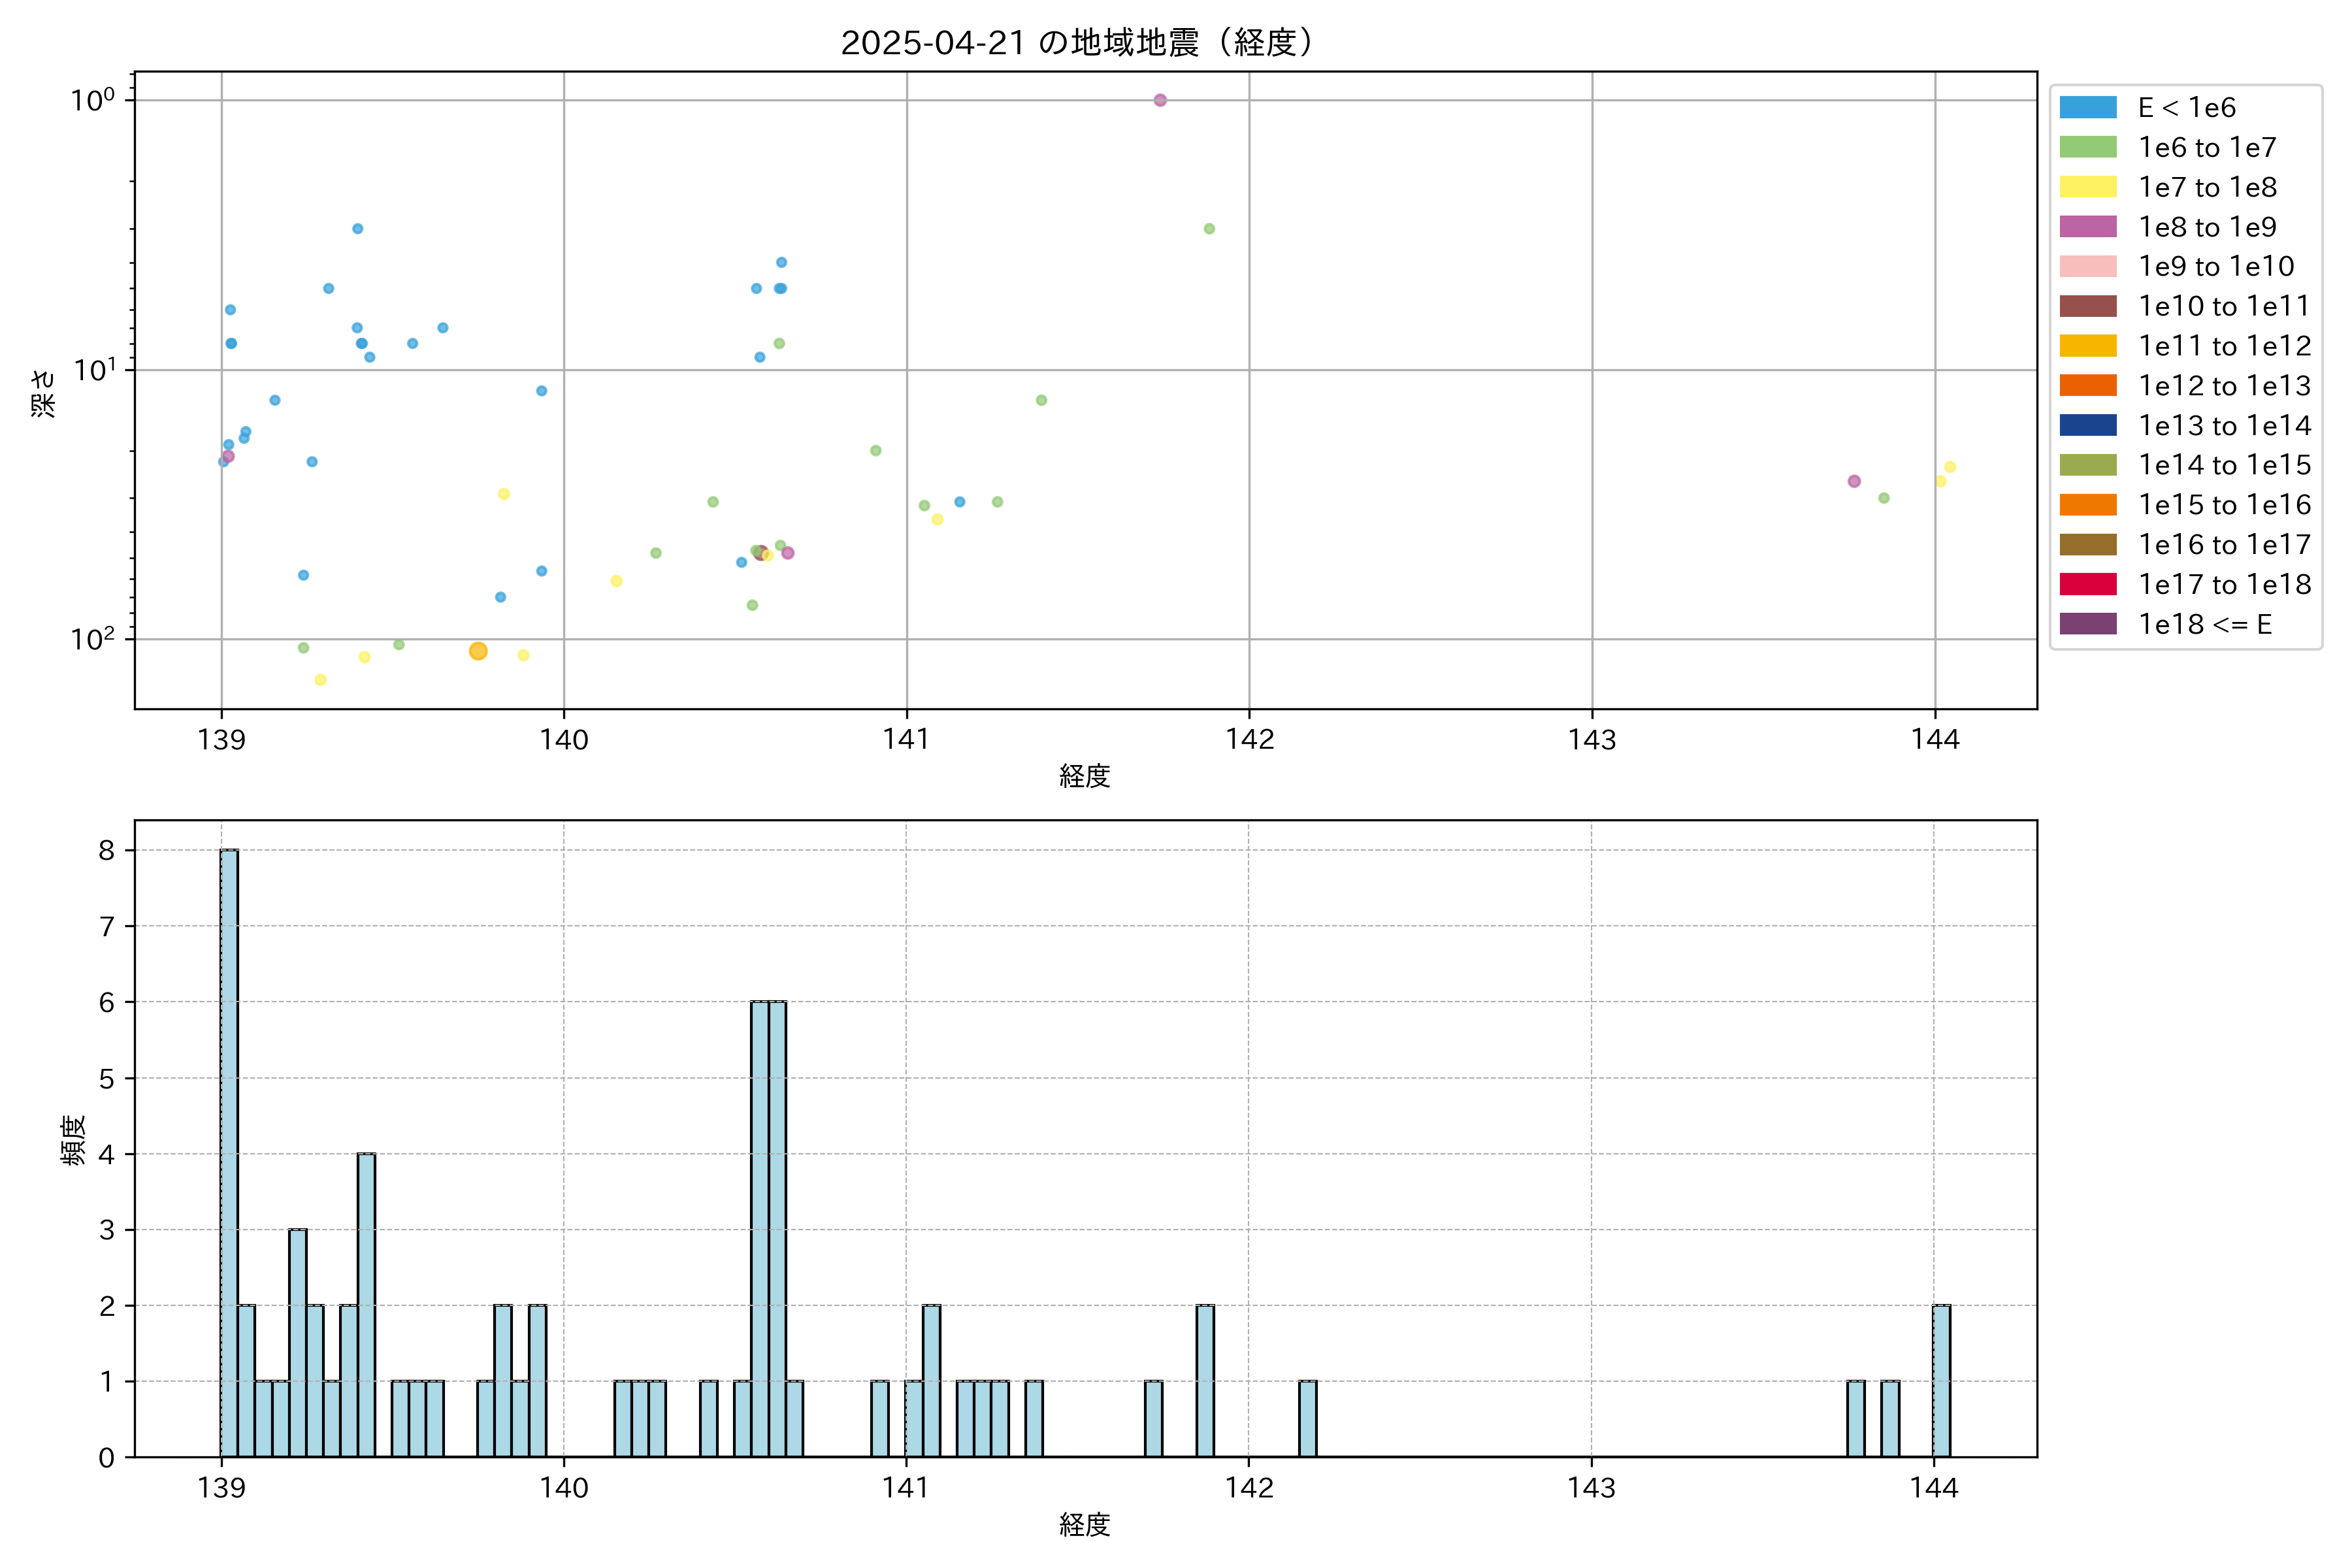This screenshot has height=1568, width=2352.
Task: Click the purple 1e18 <= E swatch
Action: coord(2087,624)
